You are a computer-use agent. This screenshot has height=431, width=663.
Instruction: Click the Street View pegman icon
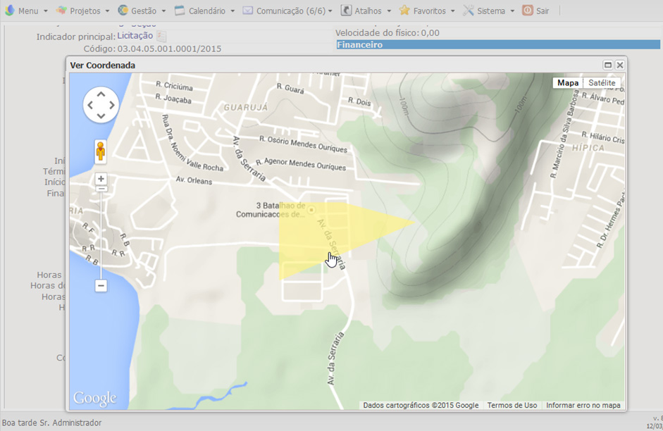point(100,151)
